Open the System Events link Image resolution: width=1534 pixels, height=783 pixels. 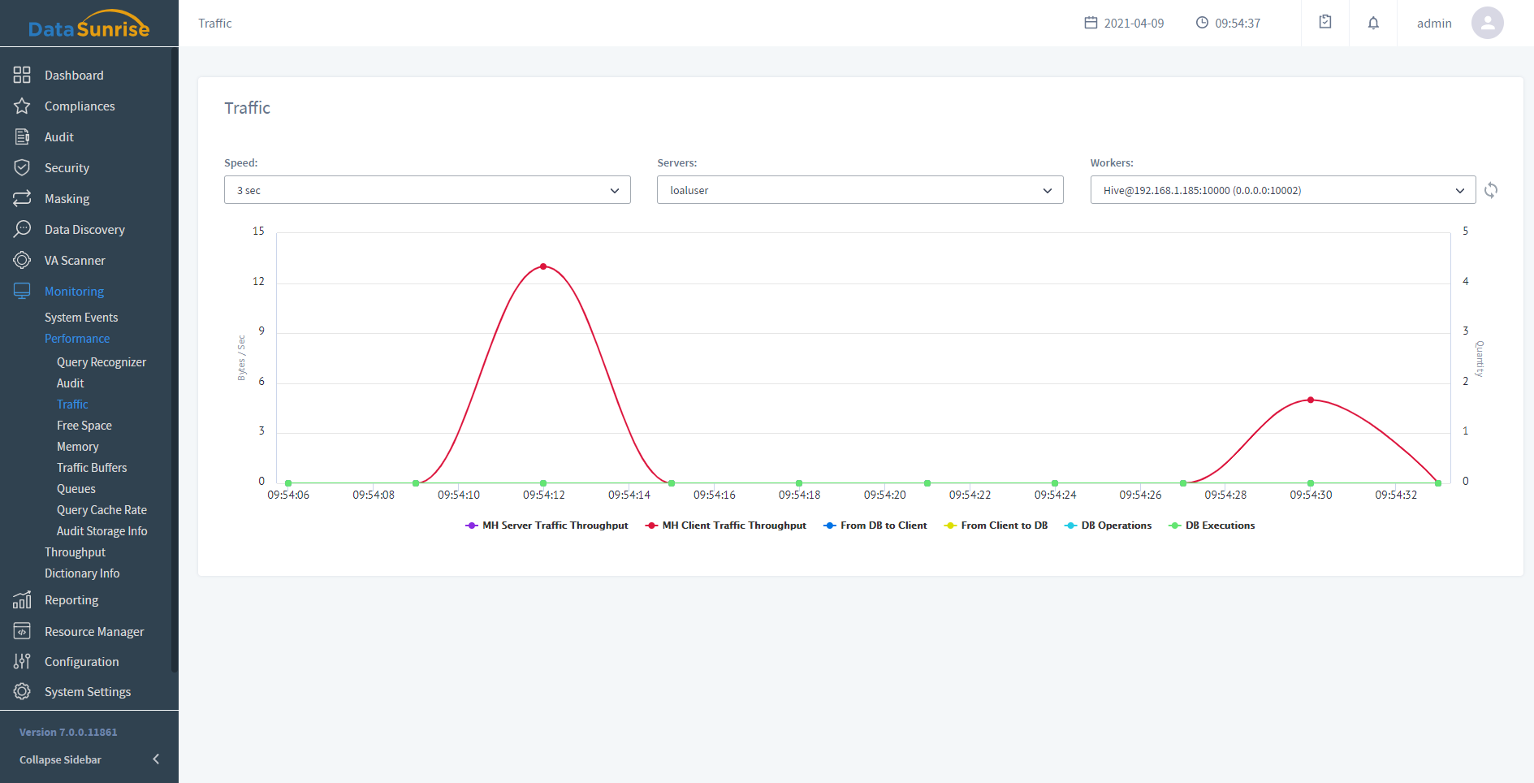point(81,318)
